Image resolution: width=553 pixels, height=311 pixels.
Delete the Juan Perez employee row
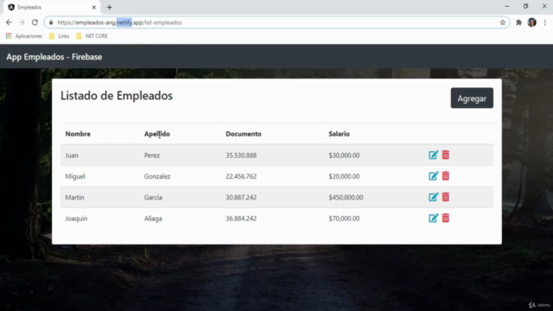point(446,155)
